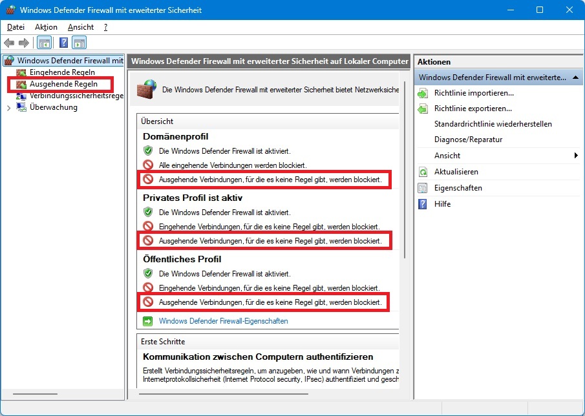Click the firewall app icon in the title bar
The width and height of the screenshot is (585, 416).
(x=11, y=10)
